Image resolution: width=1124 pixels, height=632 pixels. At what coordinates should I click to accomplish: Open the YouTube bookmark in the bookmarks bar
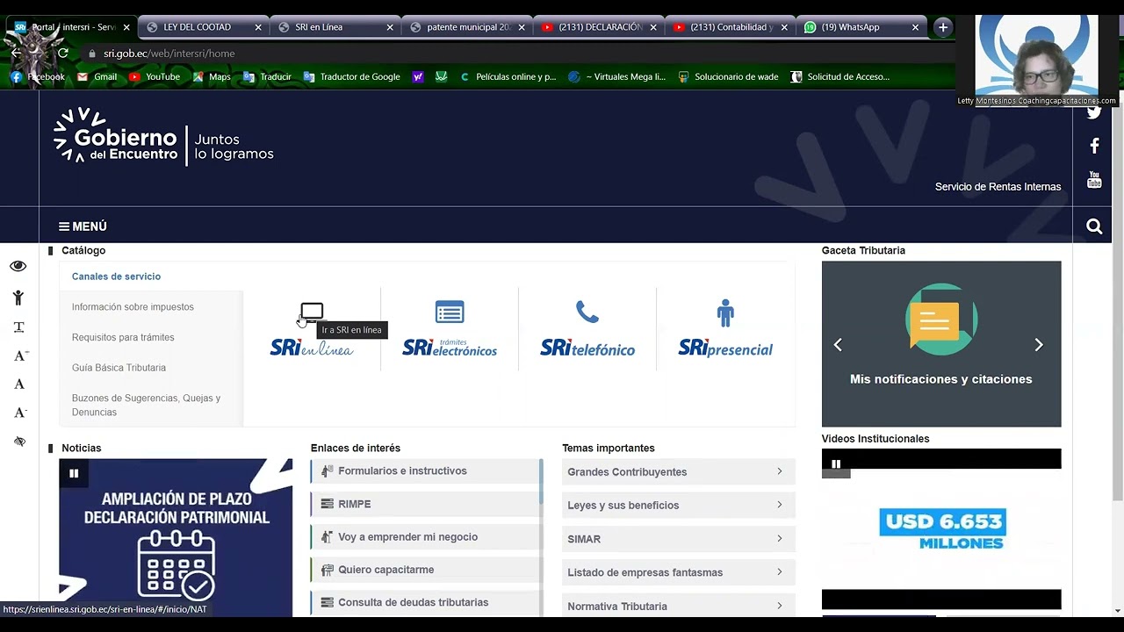pos(154,76)
